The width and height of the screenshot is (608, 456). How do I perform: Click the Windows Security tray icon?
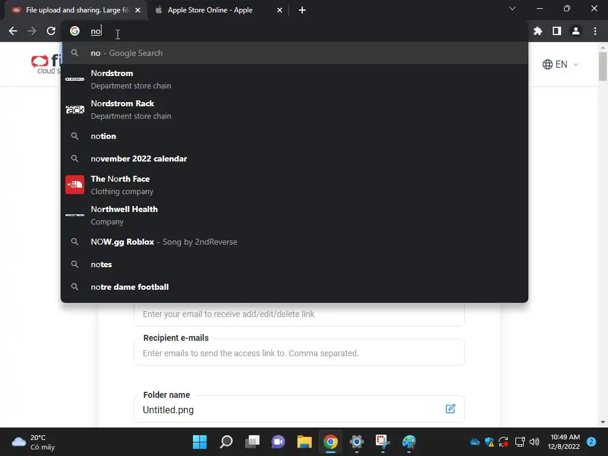(489, 442)
